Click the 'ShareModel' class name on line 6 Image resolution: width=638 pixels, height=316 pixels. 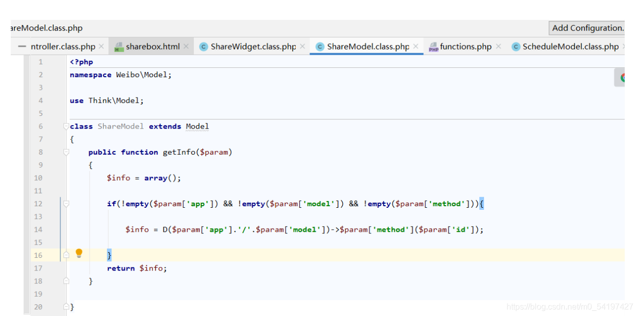(x=121, y=126)
